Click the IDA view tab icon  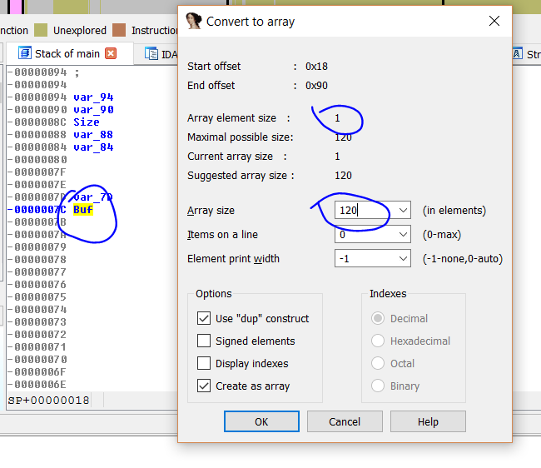[x=151, y=53]
